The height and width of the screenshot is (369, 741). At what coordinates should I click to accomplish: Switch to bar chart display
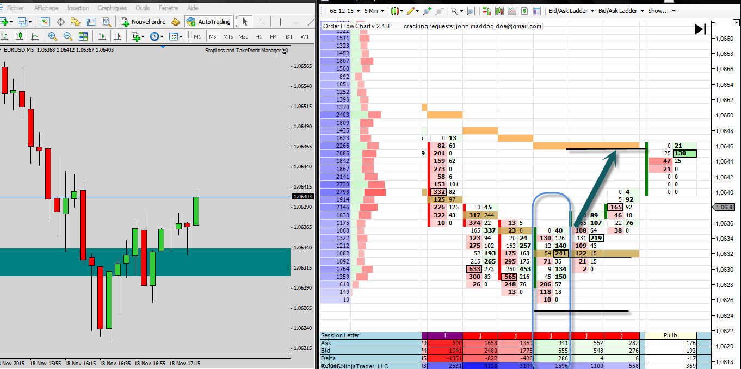4,36
